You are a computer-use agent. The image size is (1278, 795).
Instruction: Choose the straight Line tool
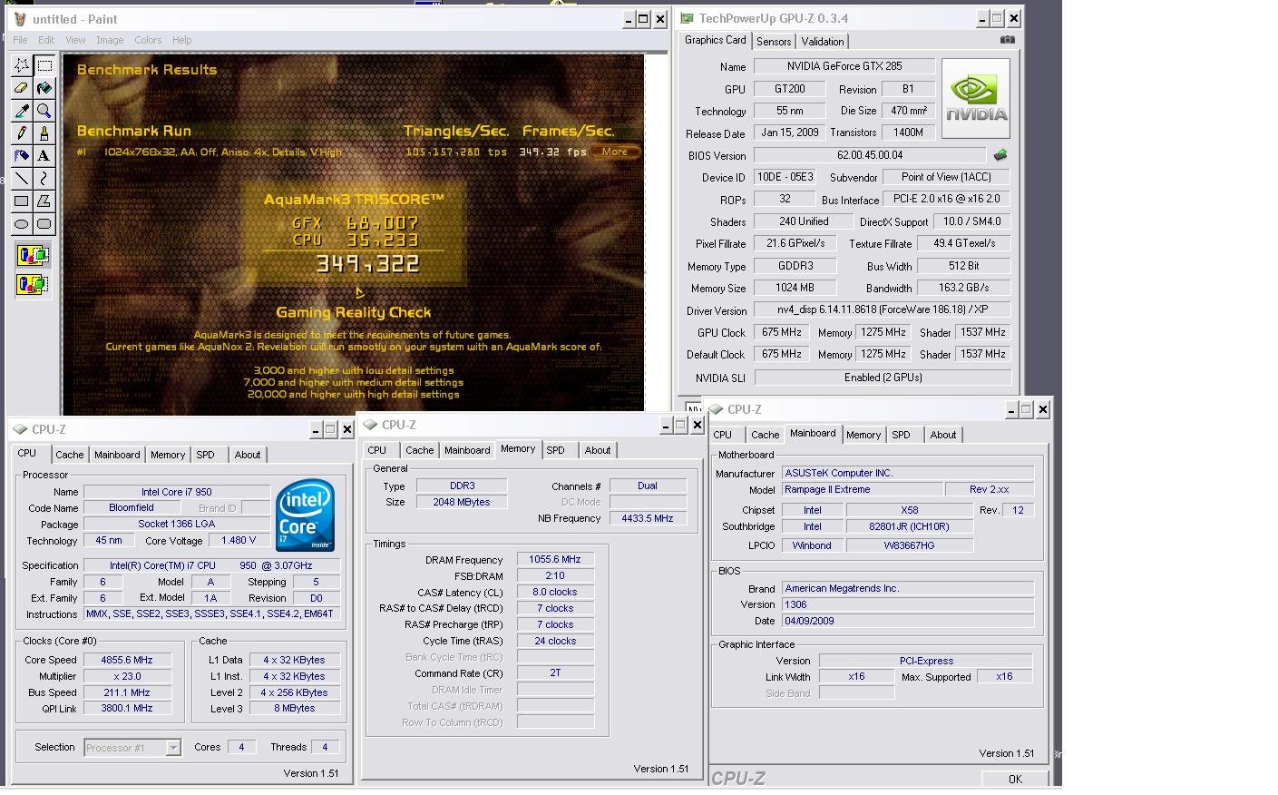tap(22, 179)
